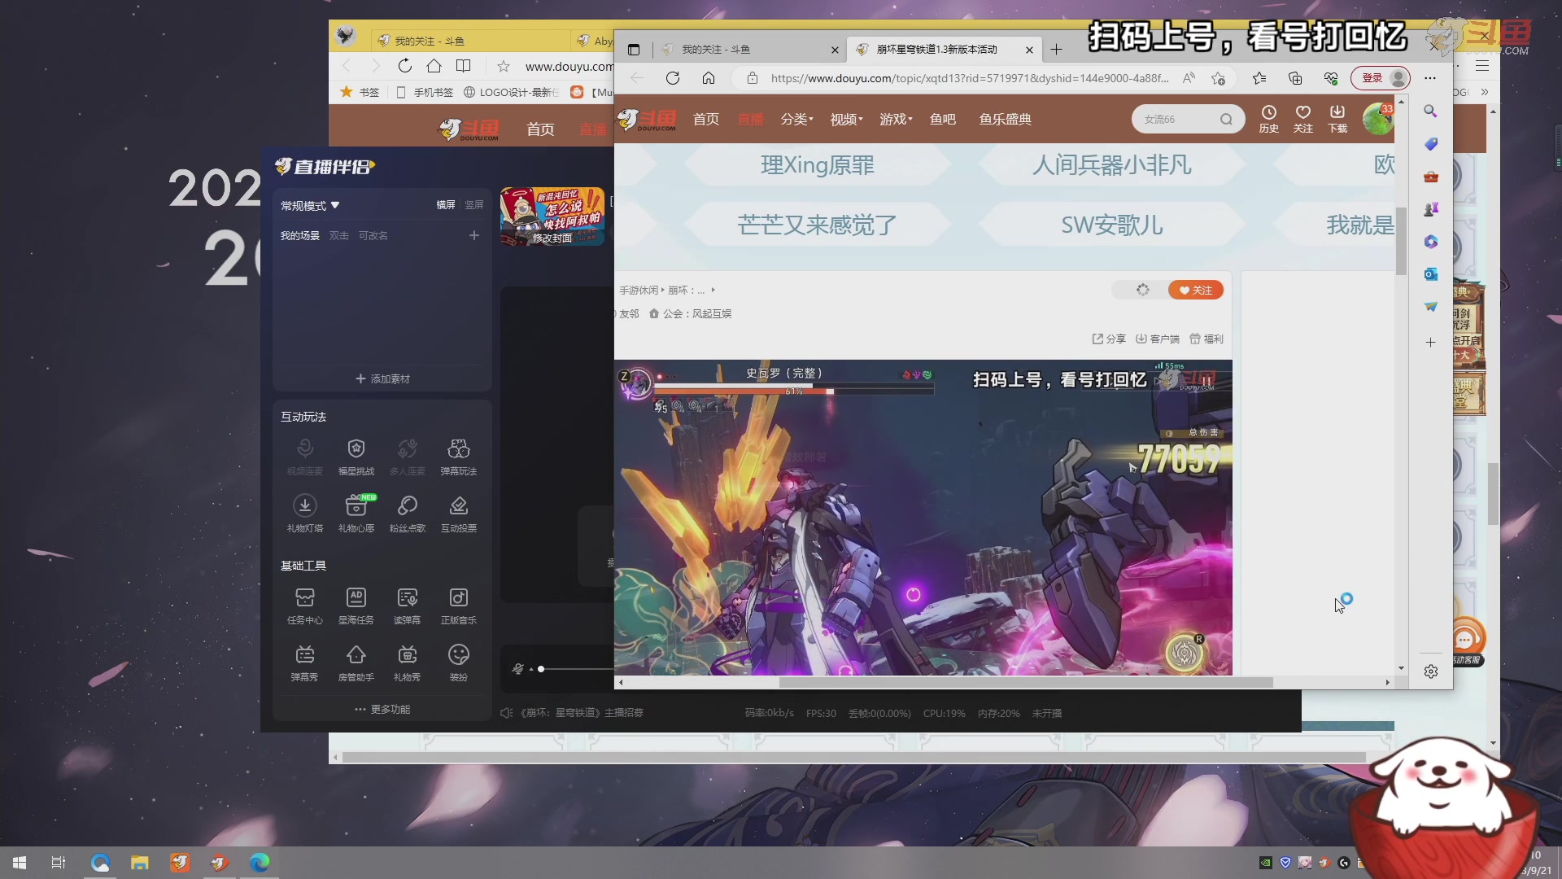Viewport: 1562px width, 879px height.
Task: Expand 更多功能 in companion panel
Action: [382, 710]
